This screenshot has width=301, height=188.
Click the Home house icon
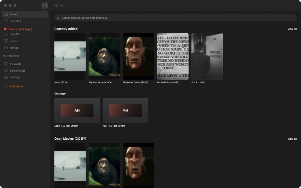point(6,14)
